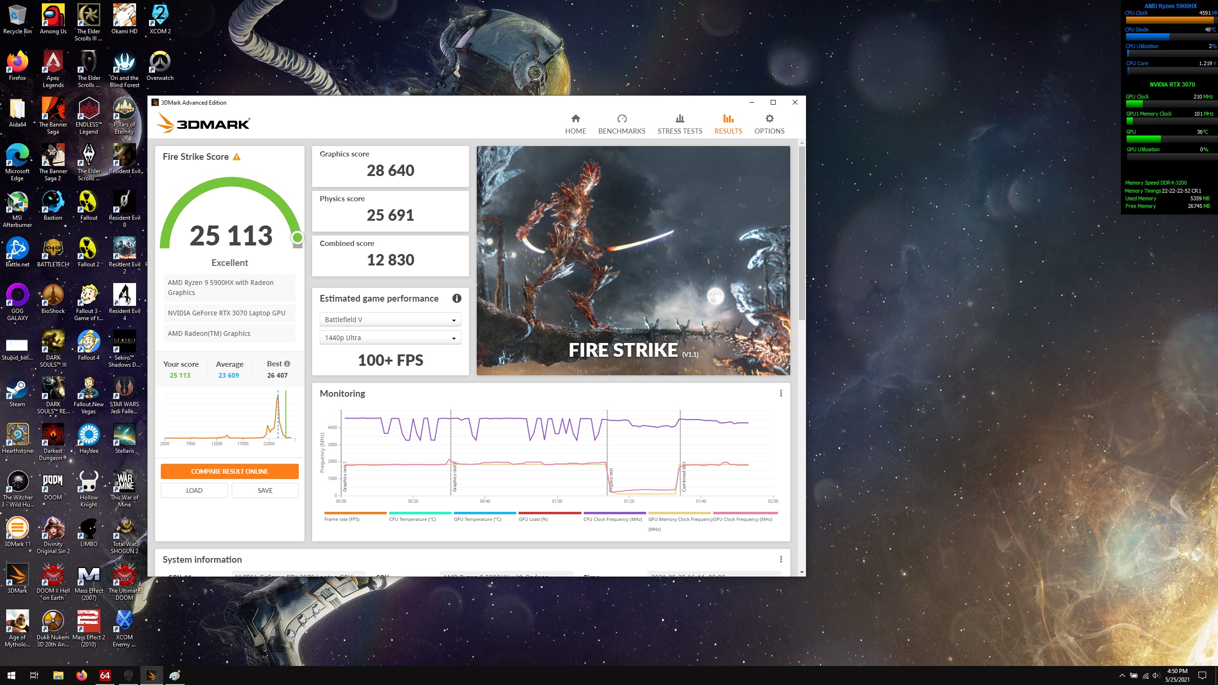Viewport: 1218px width, 685px height.
Task: Show hidden system tray icons
Action: tap(1122, 675)
